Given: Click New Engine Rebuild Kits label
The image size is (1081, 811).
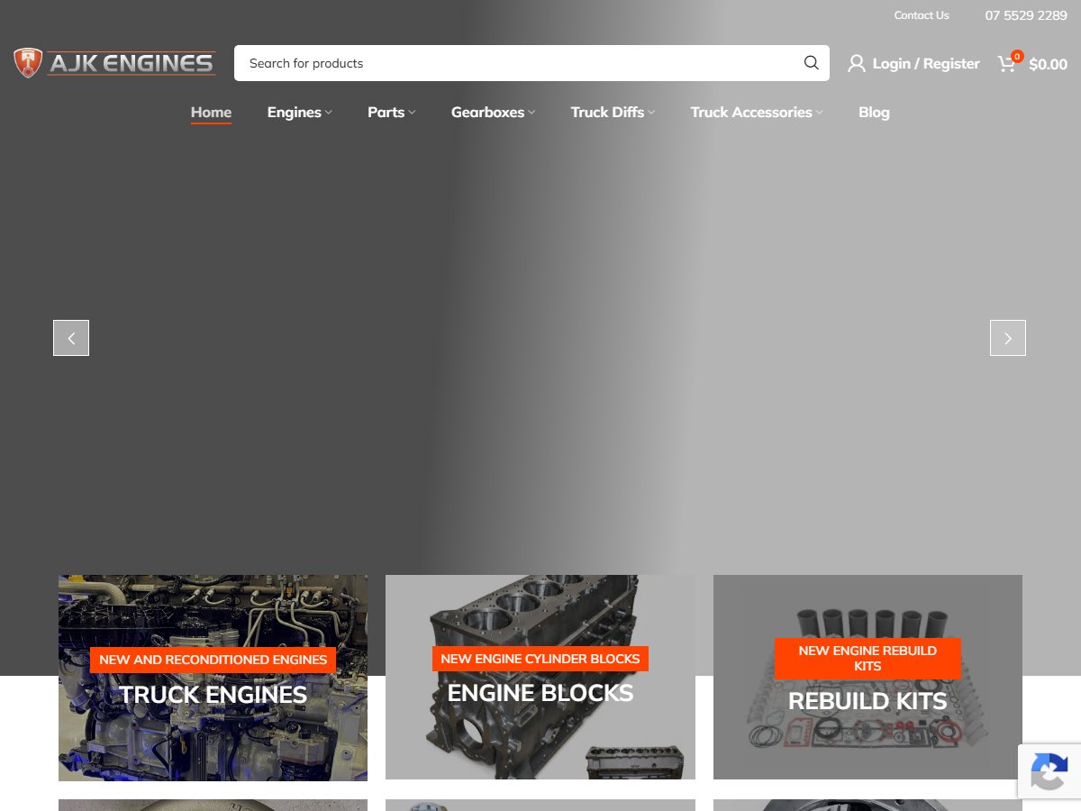Looking at the screenshot, I should pyautogui.click(x=868, y=659).
